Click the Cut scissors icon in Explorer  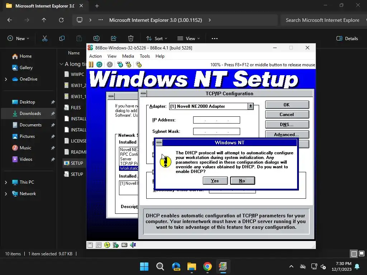pos(45,38)
